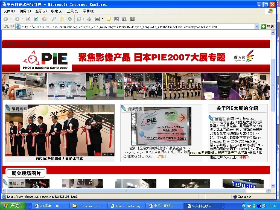Click the Edit with Excel icon
Viewport: 280px width, 210px height.
pyautogui.click(x=97, y=19)
